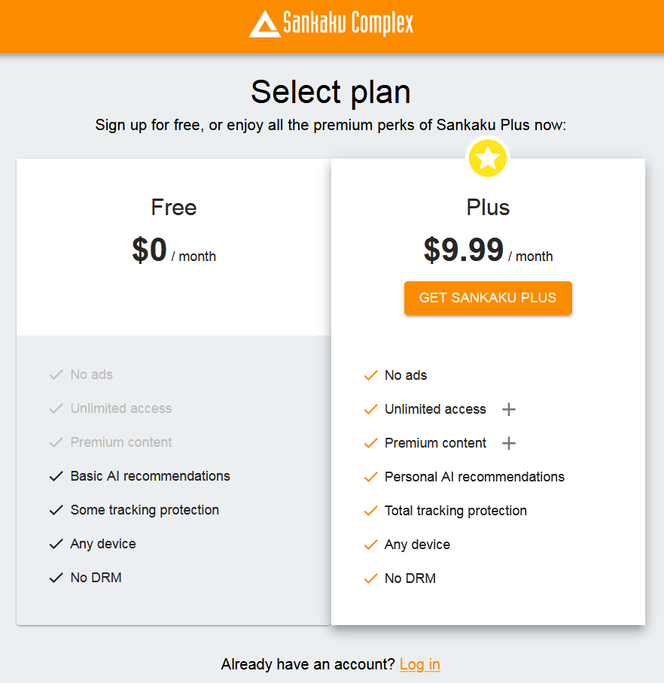
Task: Open the Log in link
Action: (x=419, y=664)
